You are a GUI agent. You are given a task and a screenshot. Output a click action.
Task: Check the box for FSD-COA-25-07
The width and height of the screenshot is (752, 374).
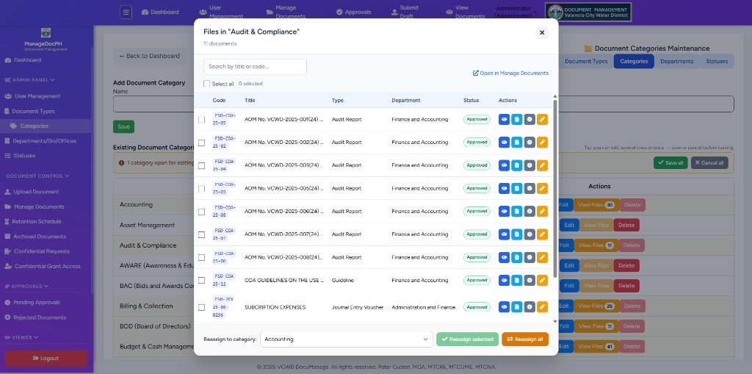201,235
